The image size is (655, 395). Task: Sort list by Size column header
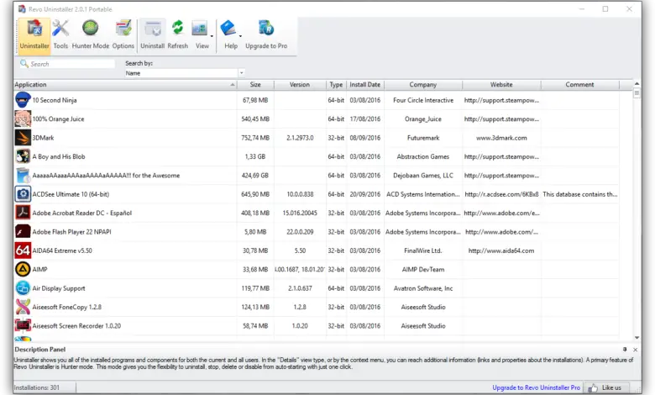(x=255, y=85)
